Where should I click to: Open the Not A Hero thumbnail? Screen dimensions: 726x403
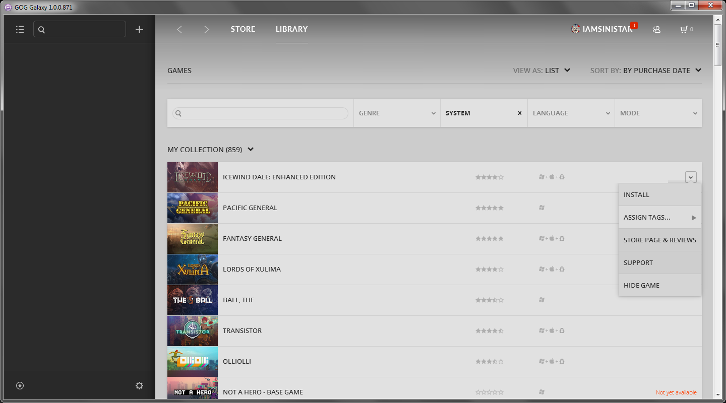(193, 388)
